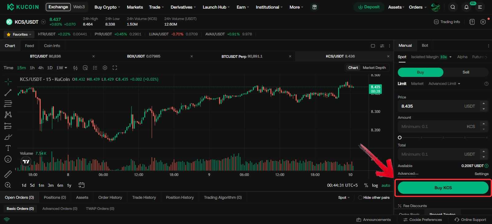Open the Markets menu item
The image size is (492, 224).
(x=135, y=7)
